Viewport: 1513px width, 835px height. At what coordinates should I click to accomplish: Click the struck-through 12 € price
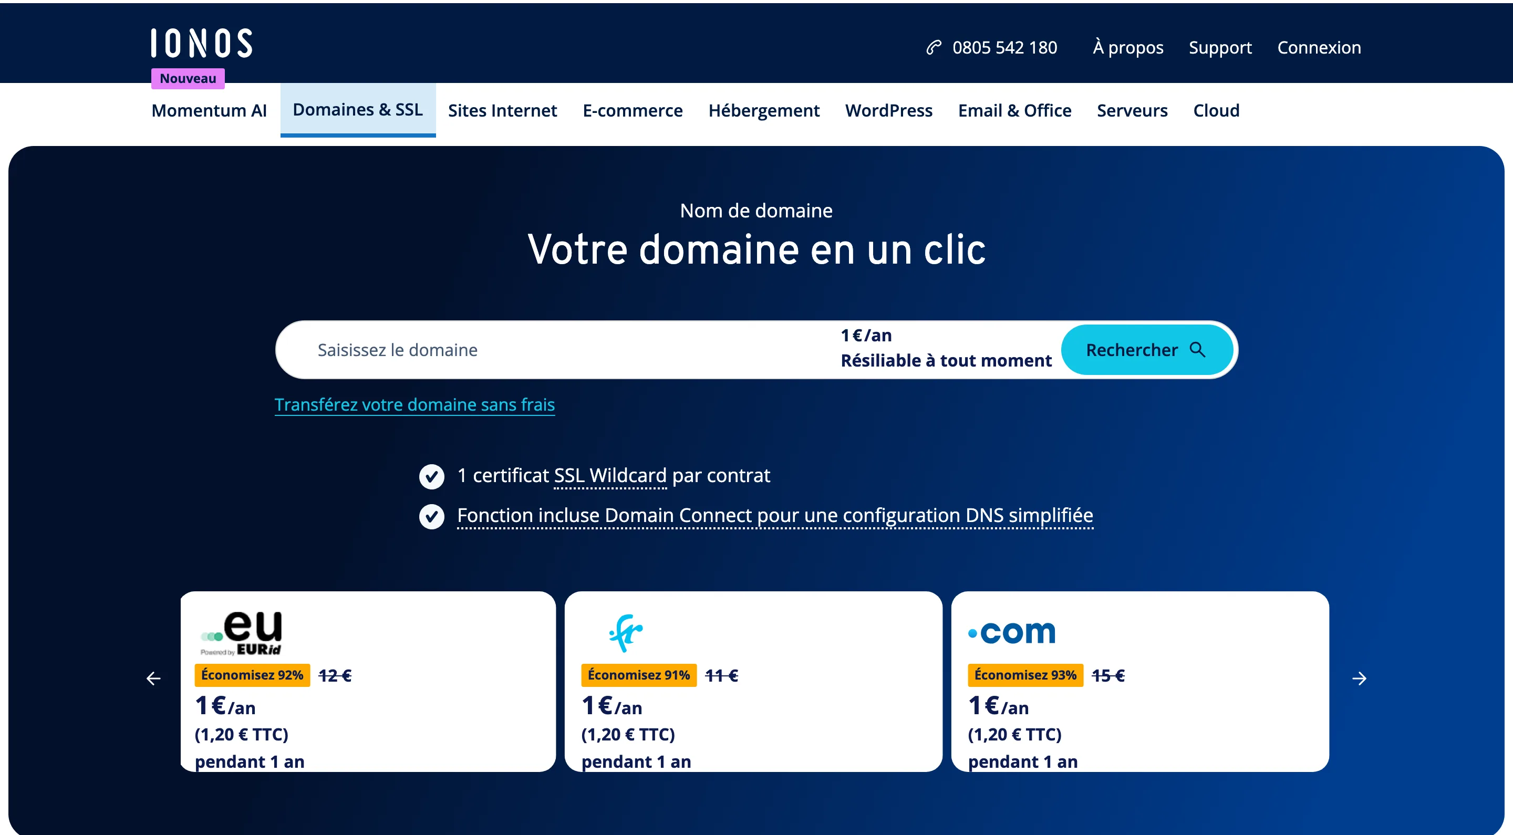point(335,676)
